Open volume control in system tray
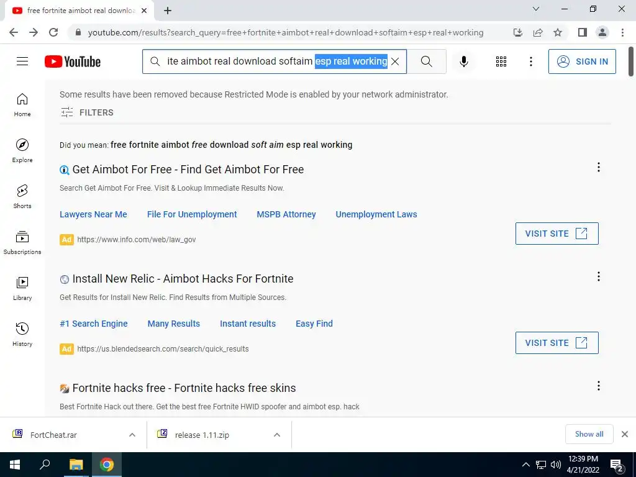 point(556,465)
